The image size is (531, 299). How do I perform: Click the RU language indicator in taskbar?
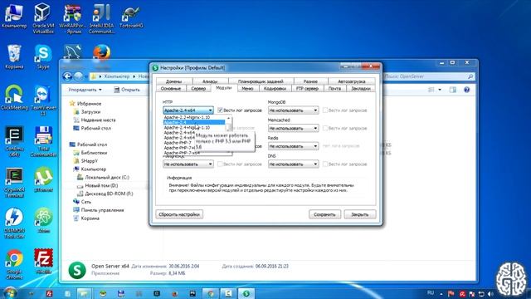point(431,293)
